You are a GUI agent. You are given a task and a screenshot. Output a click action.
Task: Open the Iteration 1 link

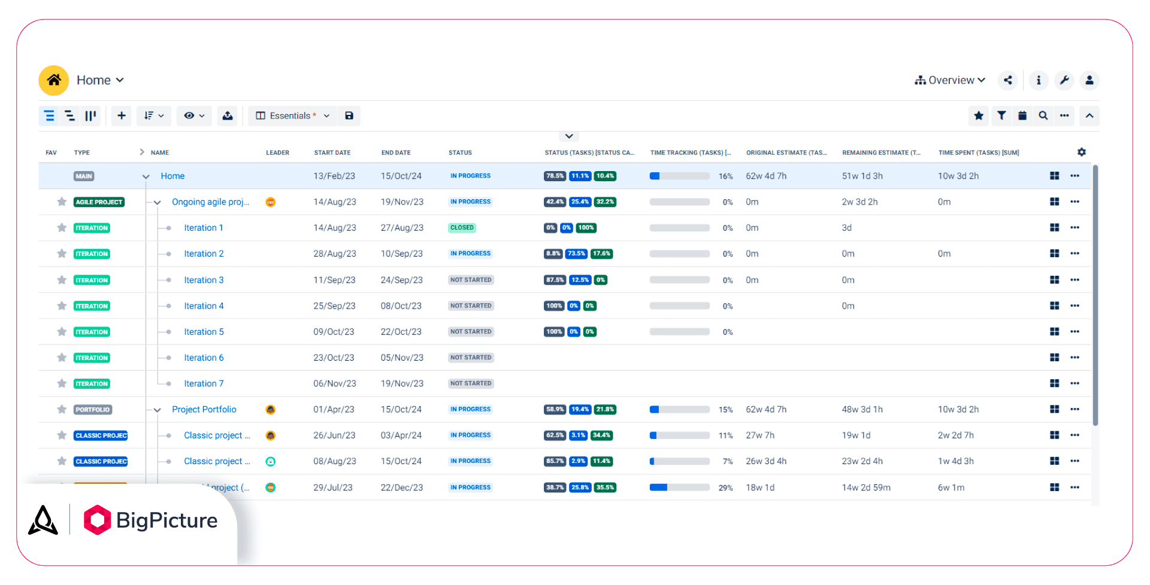[204, 228]
